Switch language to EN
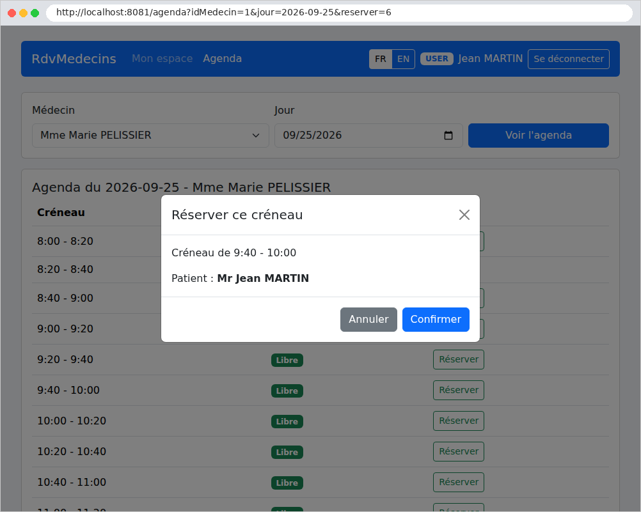The width and height of the screenshot is (641, 512). 404,59
